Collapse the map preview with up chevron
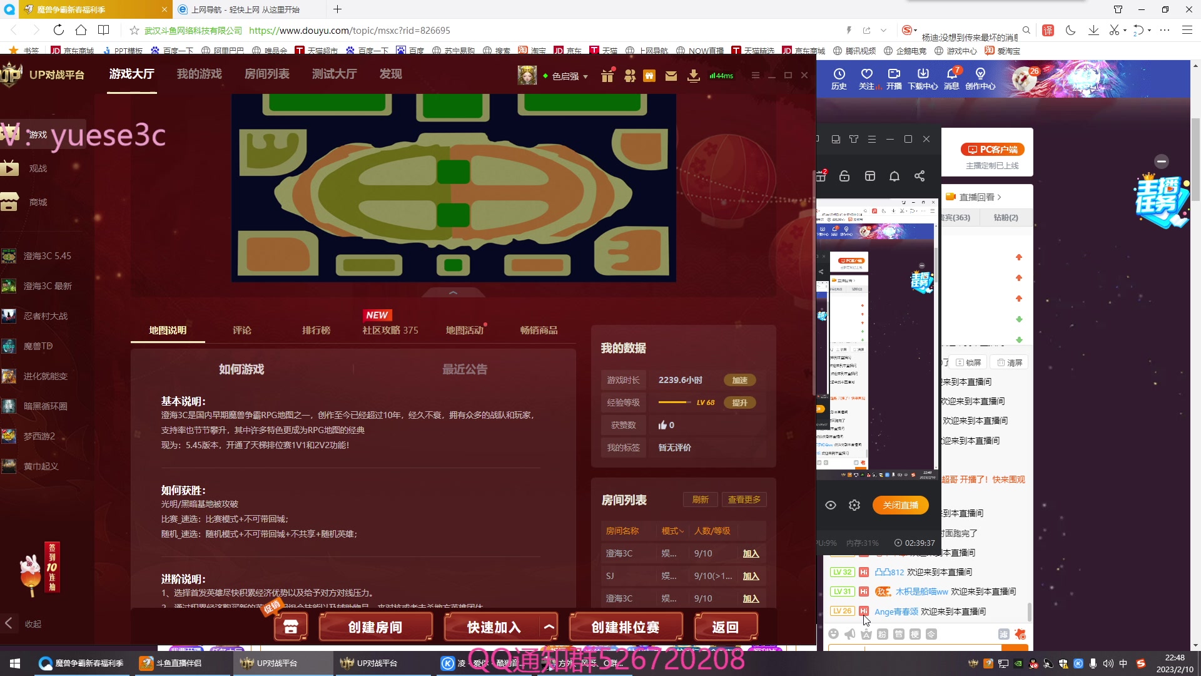The image size is (1201, 676). coord(454,292)
